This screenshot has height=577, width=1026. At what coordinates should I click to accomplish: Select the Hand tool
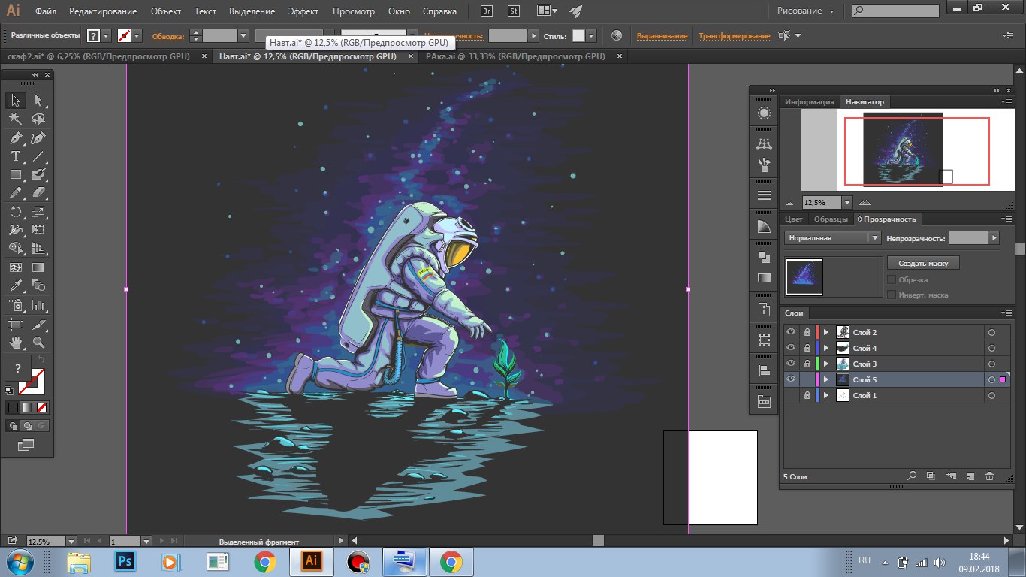[x=16, y=343]
